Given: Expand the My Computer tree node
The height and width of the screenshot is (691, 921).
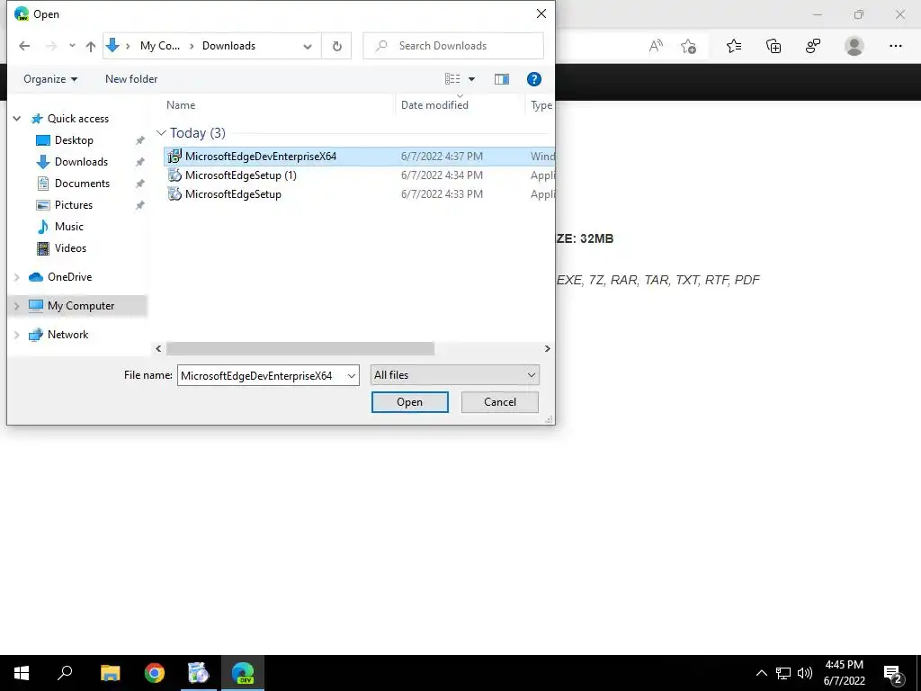Looking at the screenshot, I should (17, 306).
